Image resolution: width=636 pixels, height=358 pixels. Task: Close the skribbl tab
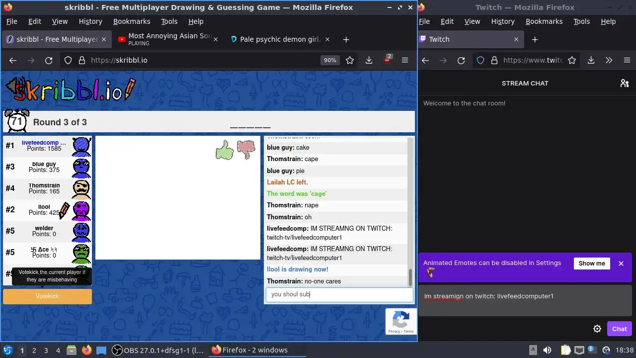(x=104, y=39)
